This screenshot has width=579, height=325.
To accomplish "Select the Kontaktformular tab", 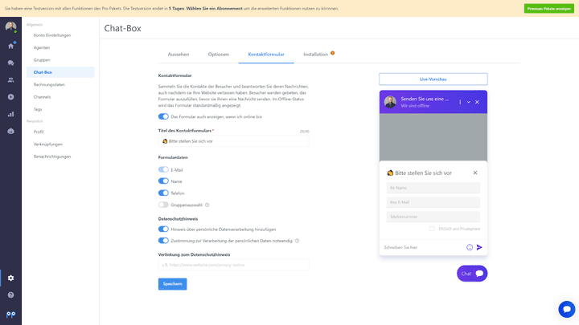I will click(266, 55).
